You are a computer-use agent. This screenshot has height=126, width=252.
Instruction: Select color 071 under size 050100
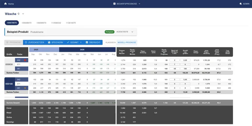click(22, 84)
